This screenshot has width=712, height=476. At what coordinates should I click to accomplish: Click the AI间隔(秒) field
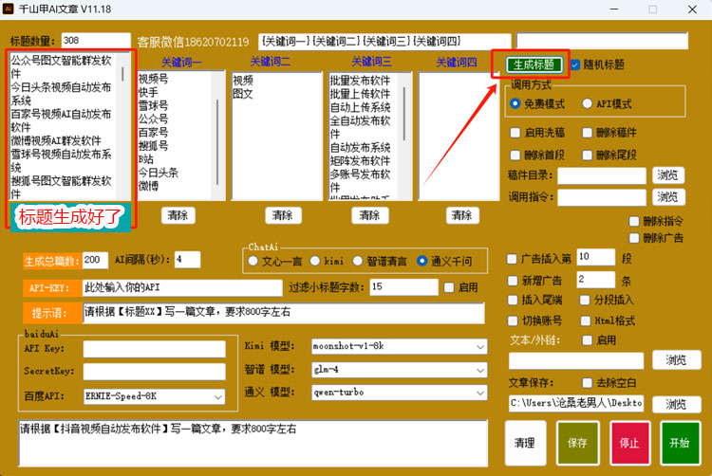click(188, 260)
